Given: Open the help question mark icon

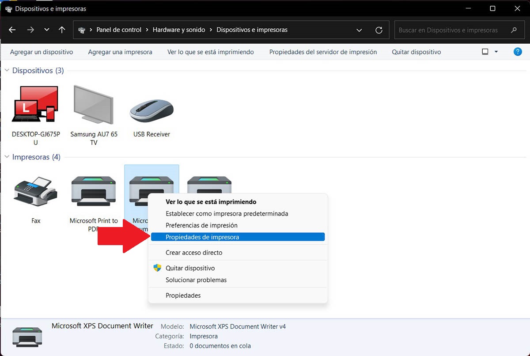Looking at the screenshot, I should 518,52.
